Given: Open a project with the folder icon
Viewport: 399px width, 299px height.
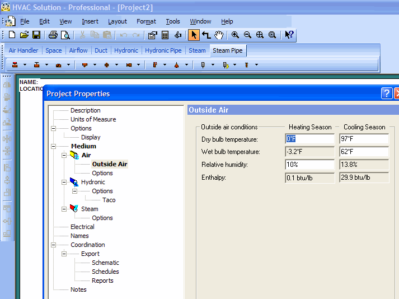Looking at the screenshot, I should [x=24, y=35].
